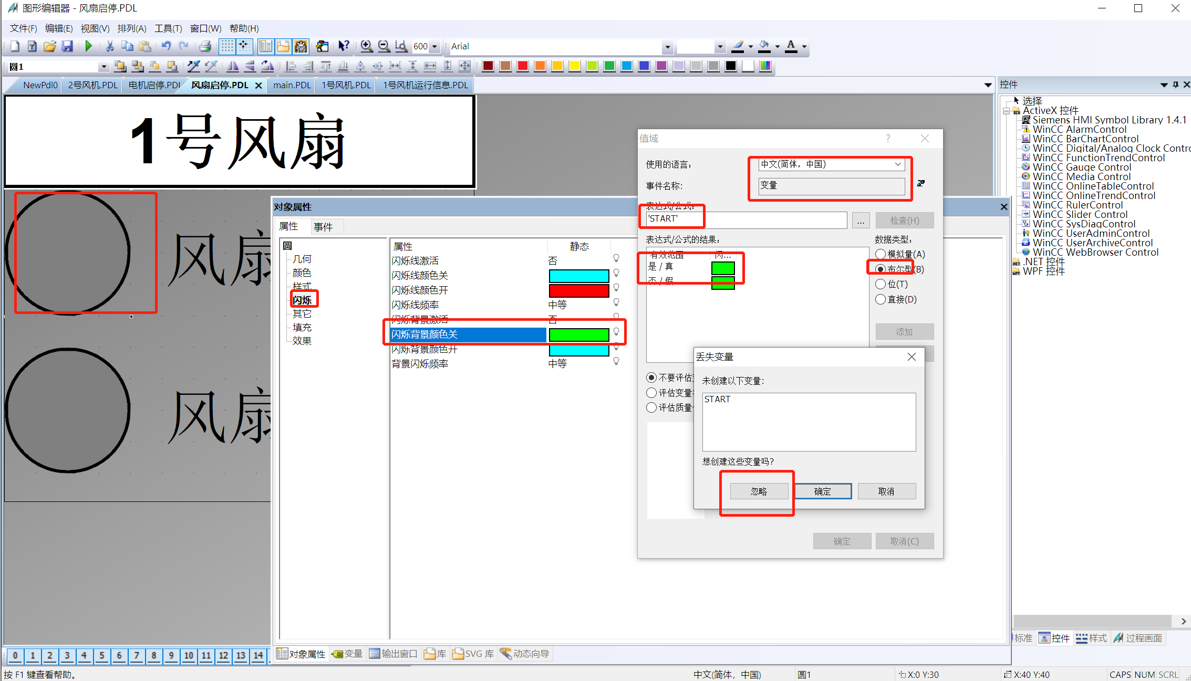Image resolution: width=1191 pixels, height=681 pixels.
Task: Collapse the ActiveX 控件 tree node
Action: point(1006,111)
